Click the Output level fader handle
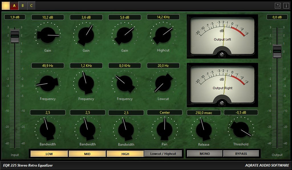The height and width of the screenshot is (170, 292). click(x=277, y=51)
